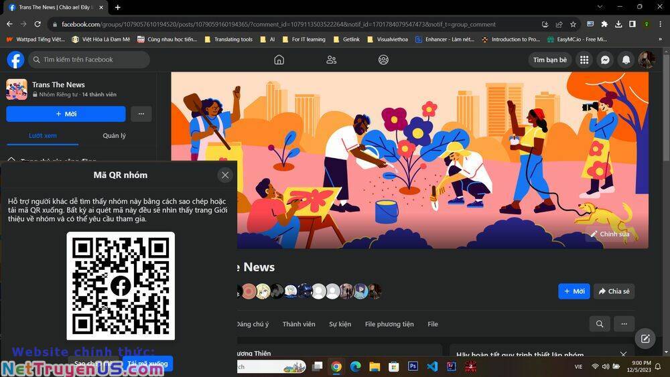The image size is (670, 377).
Task: Click the Tìm bạn bè button
Action: coord(549,60)
